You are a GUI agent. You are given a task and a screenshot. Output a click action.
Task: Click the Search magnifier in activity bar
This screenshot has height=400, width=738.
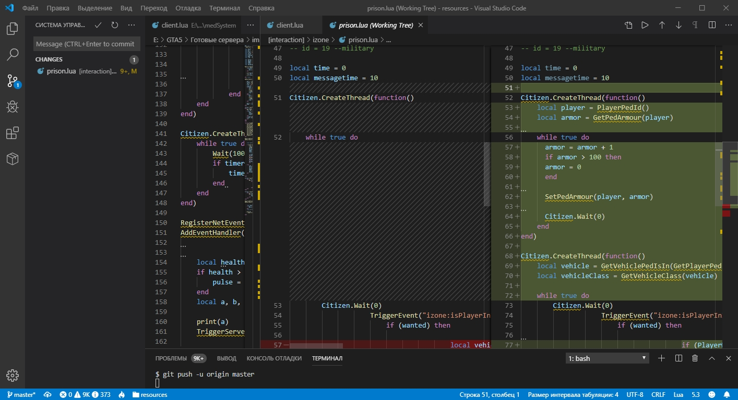[x=13, y=54]
